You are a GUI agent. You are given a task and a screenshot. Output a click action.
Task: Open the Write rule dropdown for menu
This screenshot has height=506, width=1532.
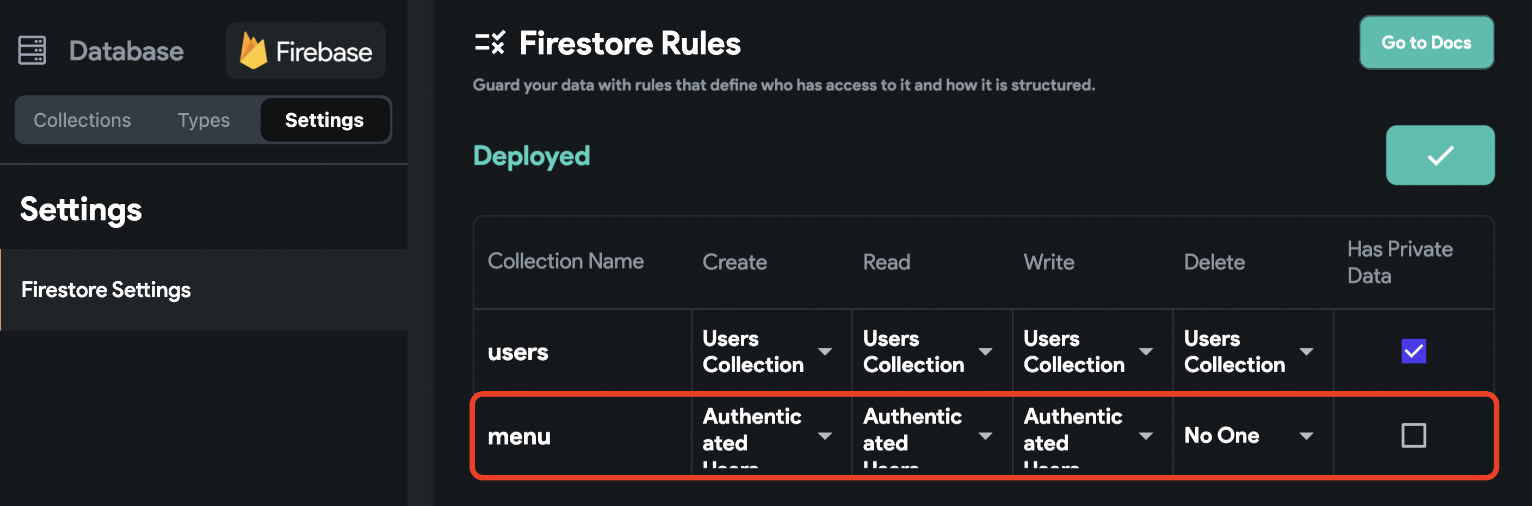(1147, 436)
